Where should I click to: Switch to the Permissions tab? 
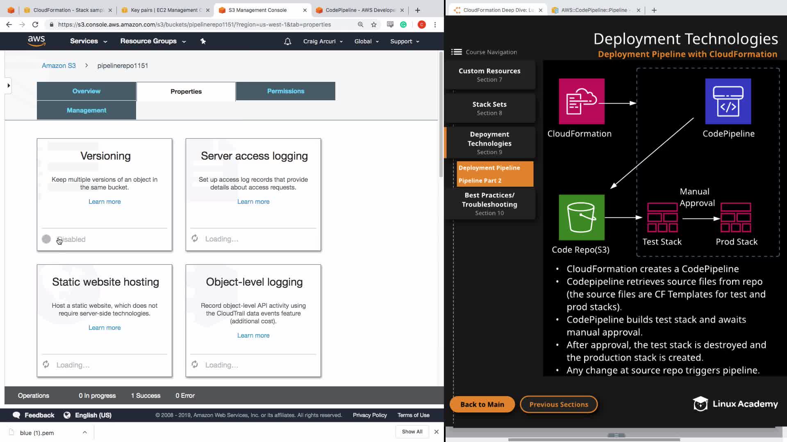[x=285, y=91]
